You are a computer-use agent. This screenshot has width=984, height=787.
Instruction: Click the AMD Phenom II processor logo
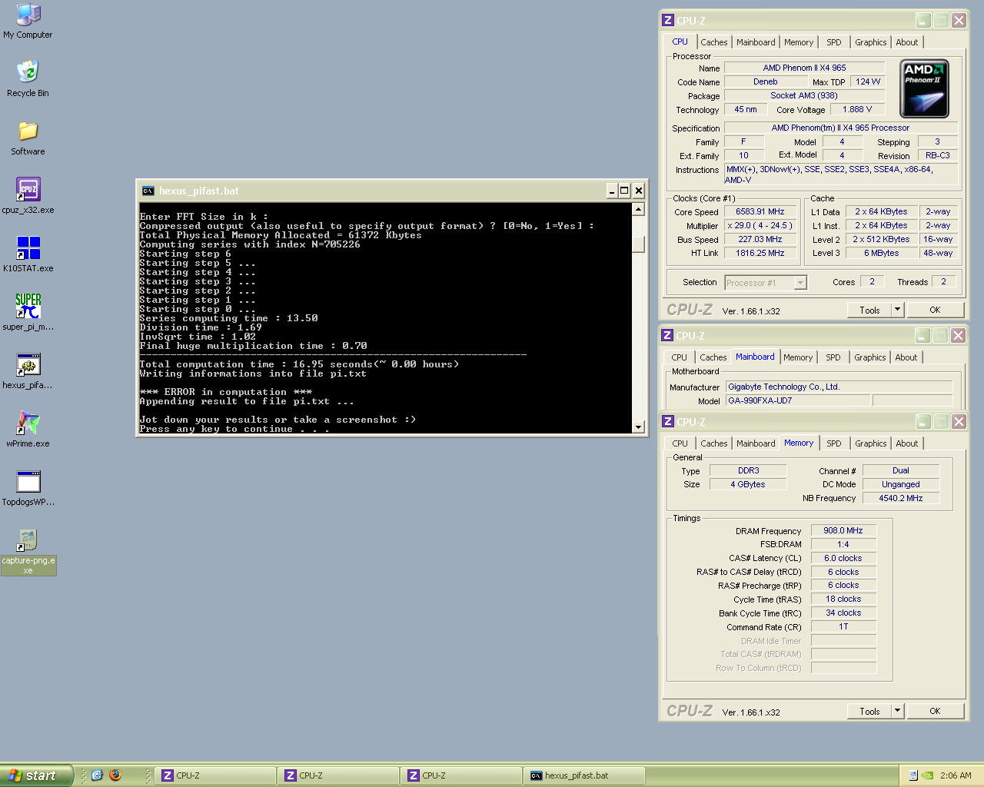[x=924, y=88]
